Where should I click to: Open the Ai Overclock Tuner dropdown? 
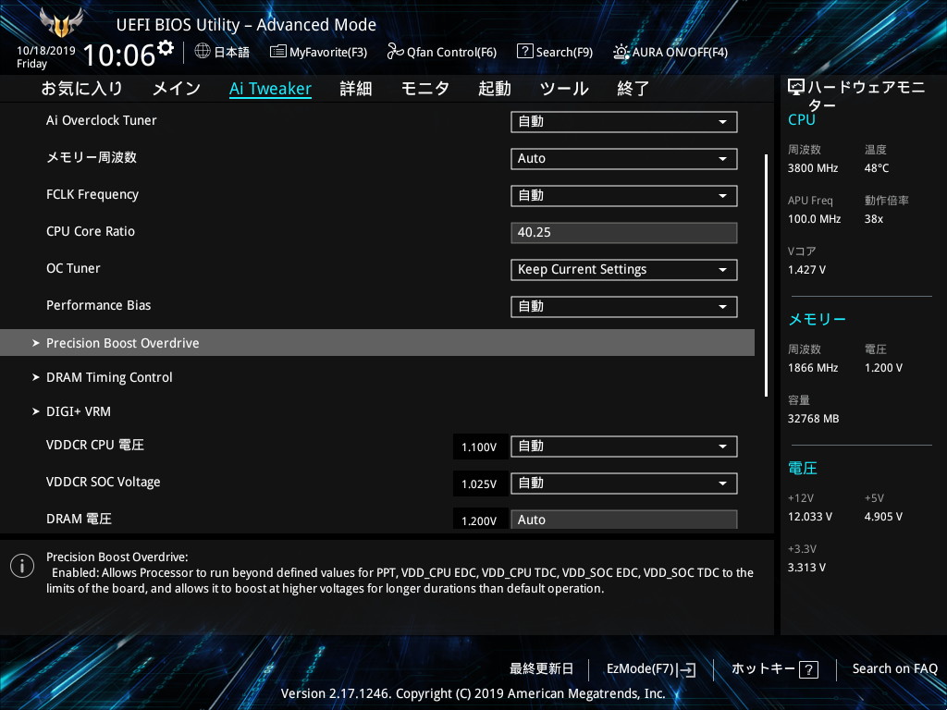tap(624, 122)
